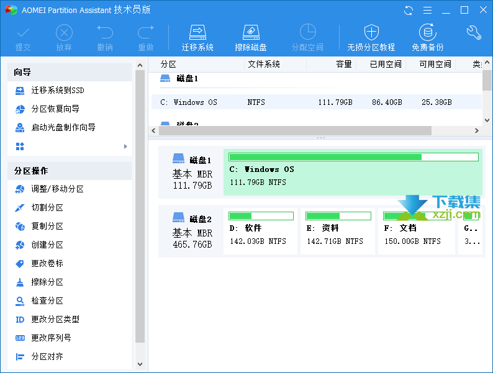This screenshot has height=373, width=493.
Task: Choose 更改分区类型 ID option
Action: click(55, 320)
